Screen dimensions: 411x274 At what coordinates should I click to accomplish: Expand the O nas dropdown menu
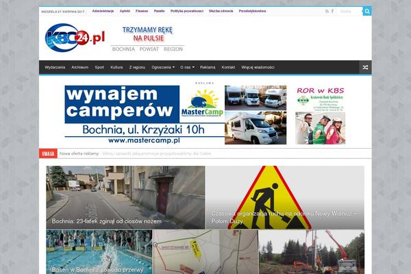187,67
